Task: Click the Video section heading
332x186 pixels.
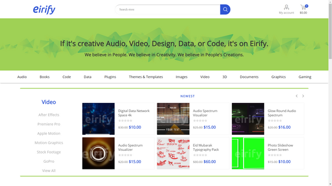Action: point(49,102)
